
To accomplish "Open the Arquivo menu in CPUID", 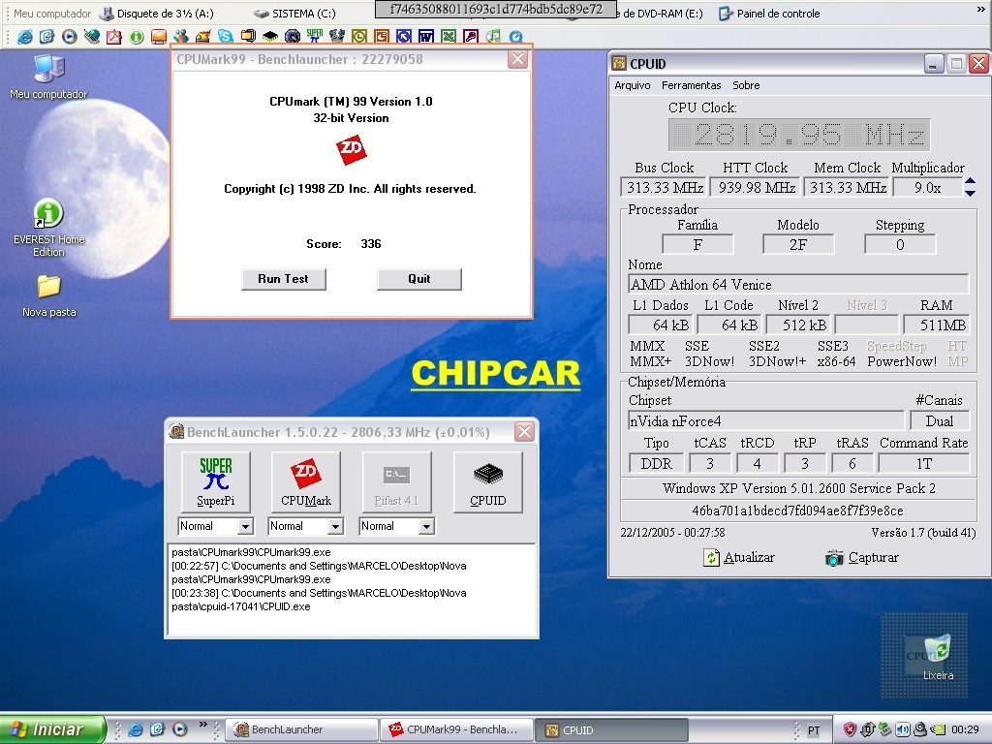I will point(632,85).
